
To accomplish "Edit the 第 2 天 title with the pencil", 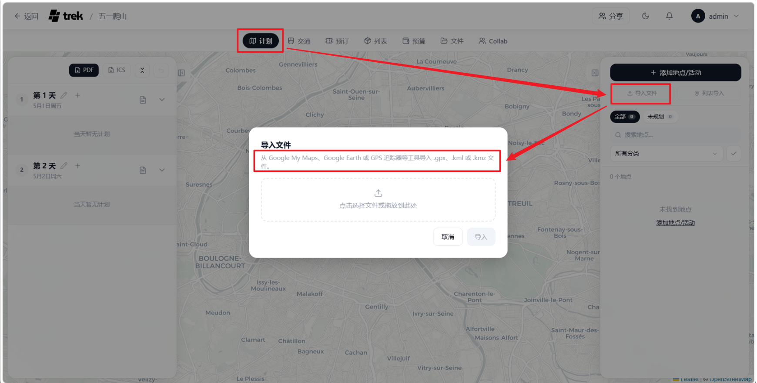I will coord(64,165).
